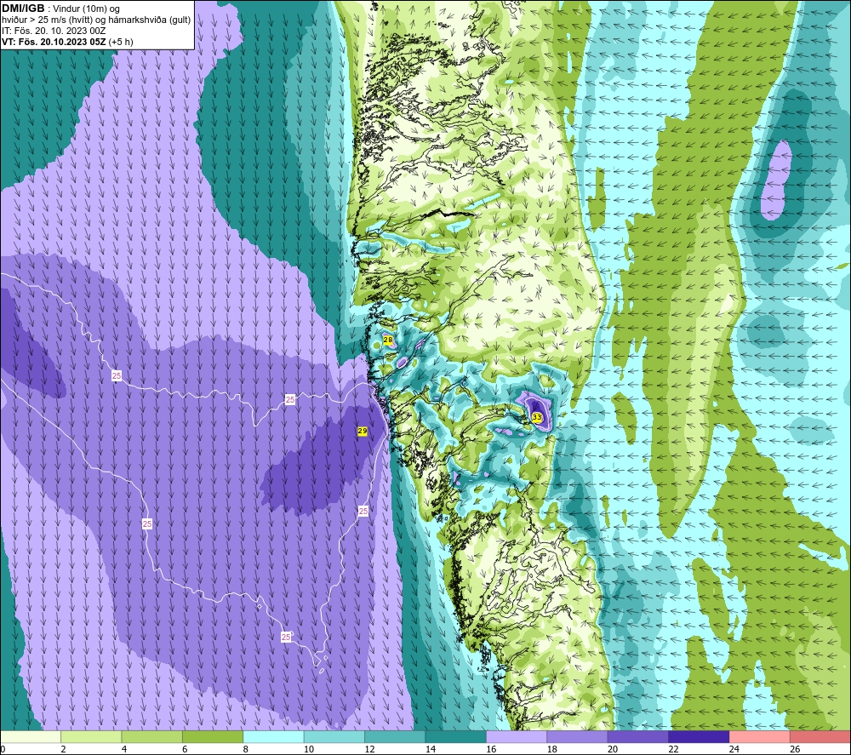Click the purple 18–20 m/s legend swatch
Screen dimensions: 851x755
[x=578, y=737]
